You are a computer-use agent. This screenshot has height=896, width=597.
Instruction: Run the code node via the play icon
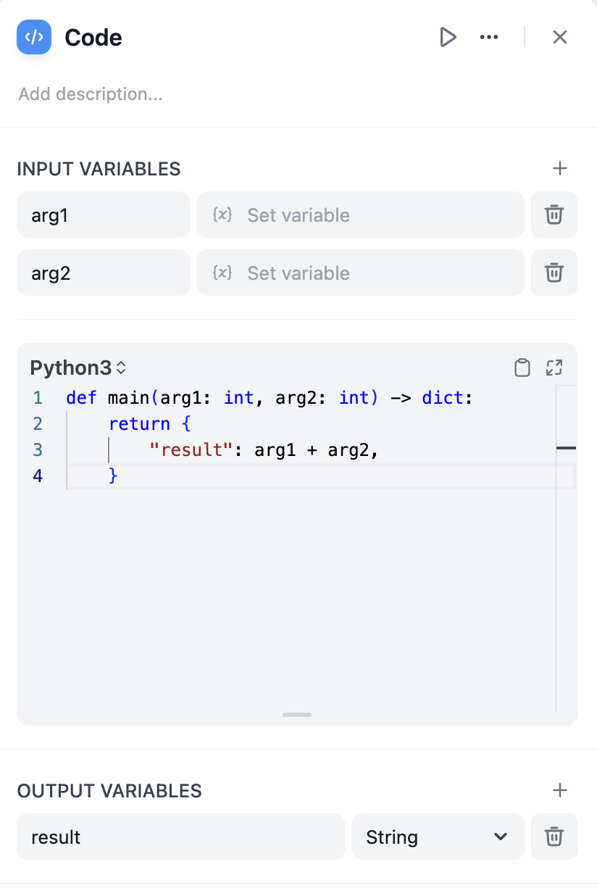point(448,37)
